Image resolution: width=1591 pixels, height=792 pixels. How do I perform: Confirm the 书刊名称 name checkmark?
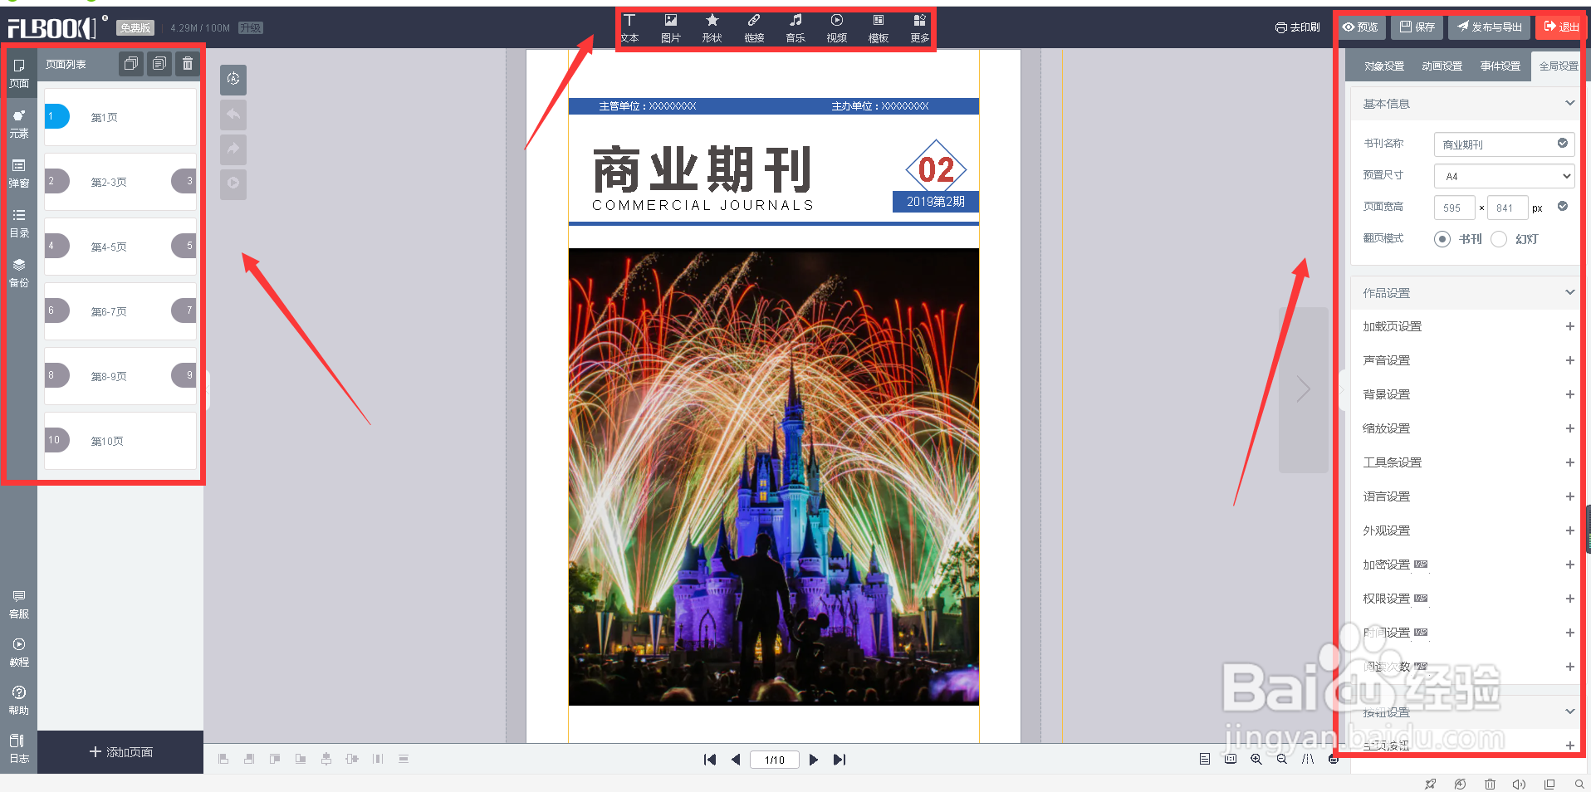[x=1563, y=143]
